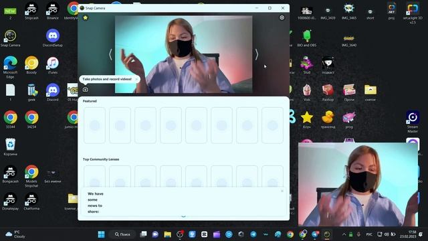Screen dimensions: 428x241
Task: Switch to Snap Camera on the taskbar
Action: (327, 234)
